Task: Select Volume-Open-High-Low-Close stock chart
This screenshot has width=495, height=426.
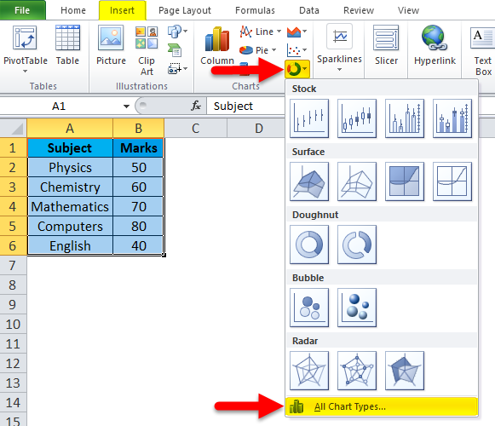Action: (452, 118)
